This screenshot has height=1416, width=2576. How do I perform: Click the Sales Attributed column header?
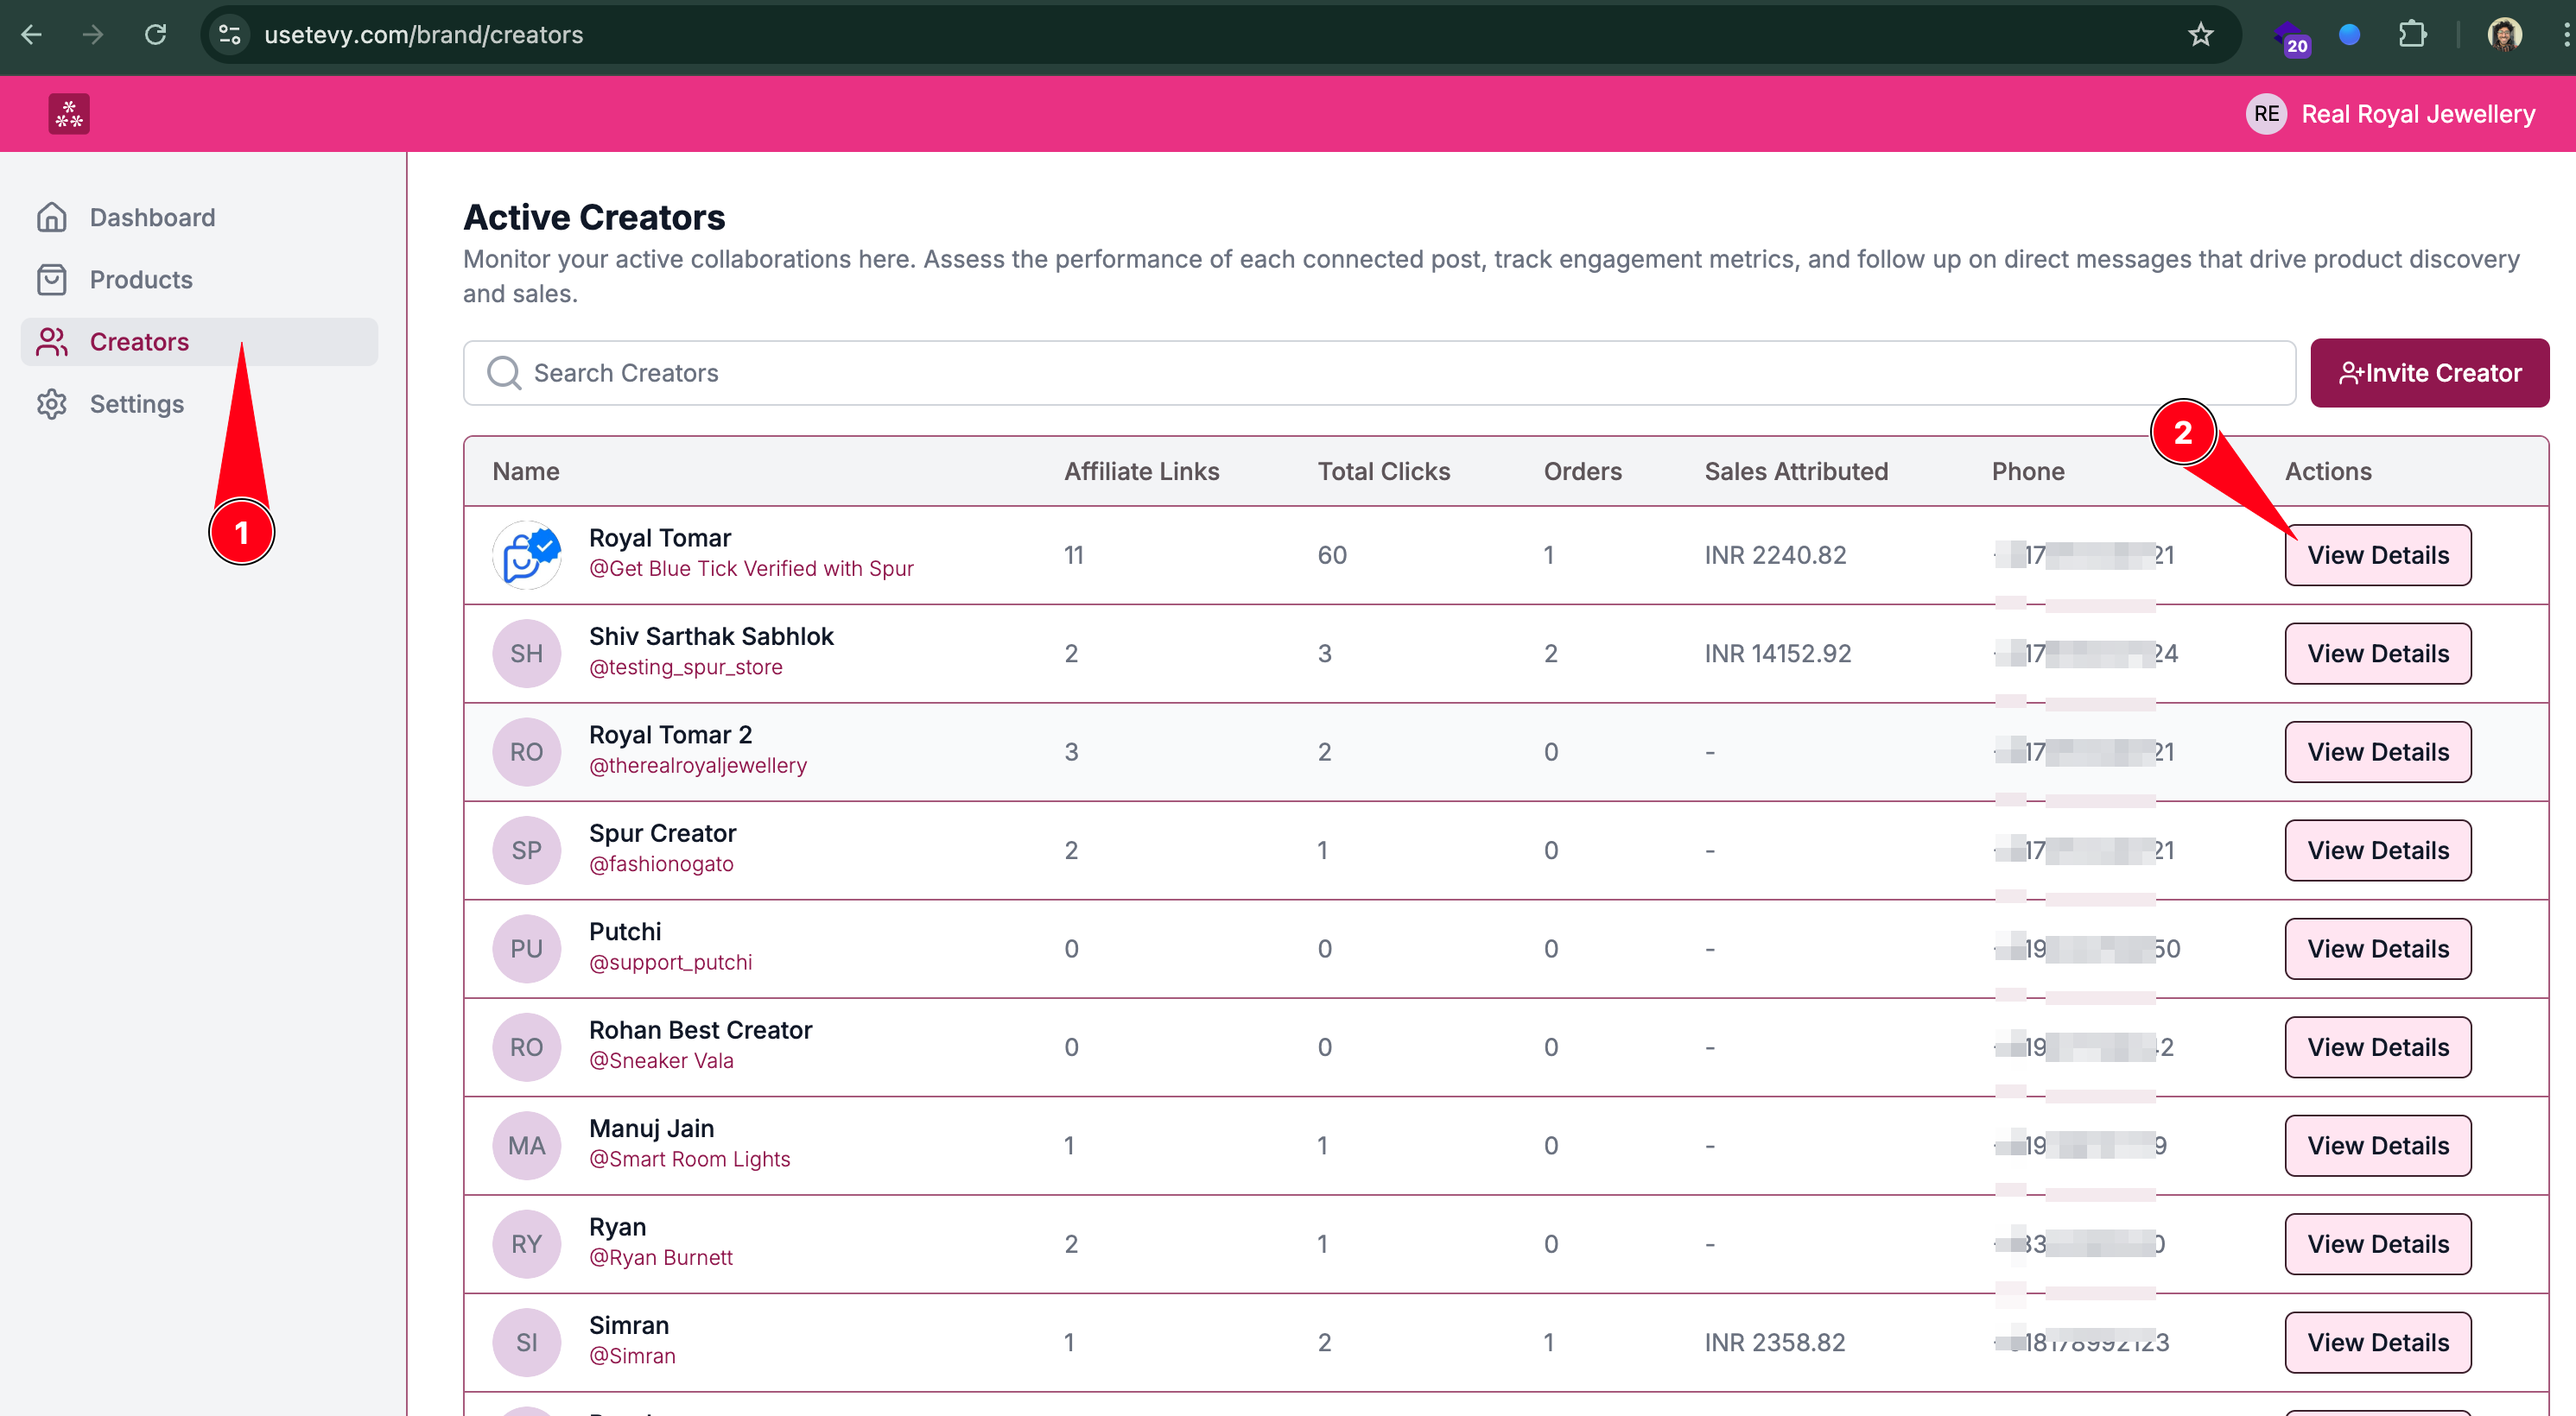pyautogui.click(x=1796, y=471)
